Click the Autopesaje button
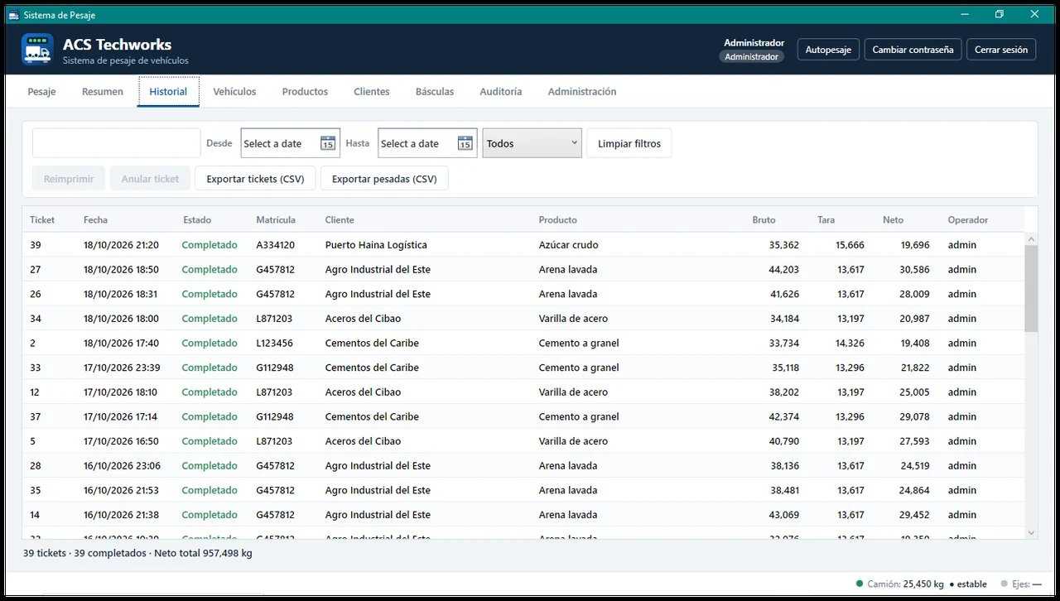Viewport: 1060px width, 601px height. pyautogui.click(x=829, y=50)
